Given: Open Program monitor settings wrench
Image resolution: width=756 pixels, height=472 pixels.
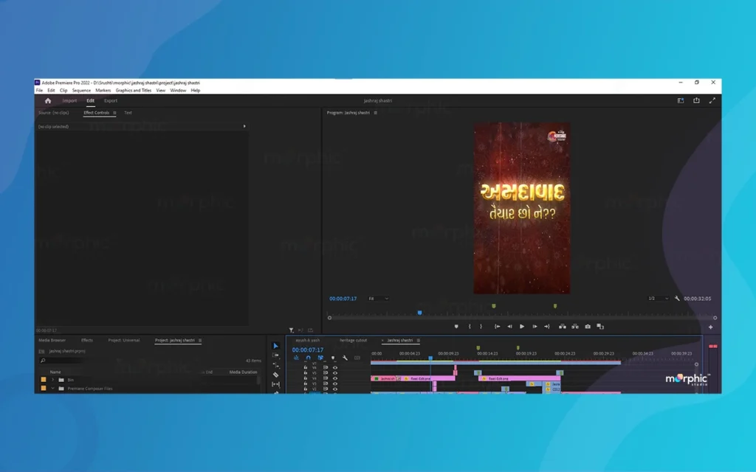Looking at the screenshot, I should tap(677, 299).
